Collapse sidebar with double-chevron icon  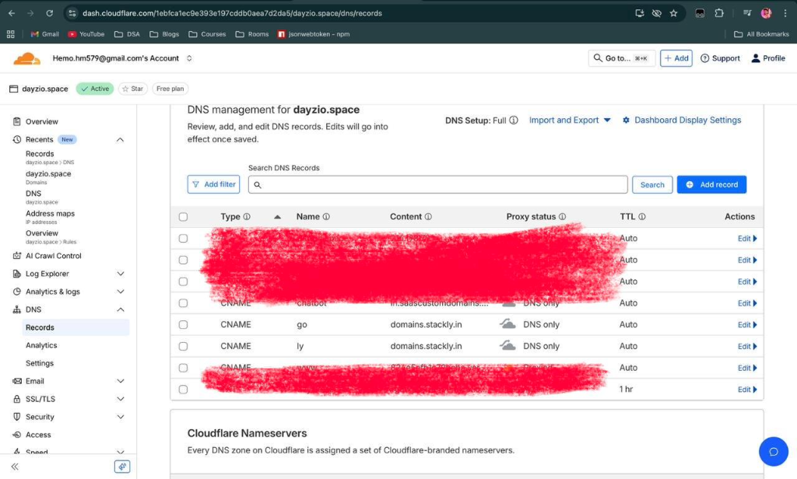pos(15,467)
